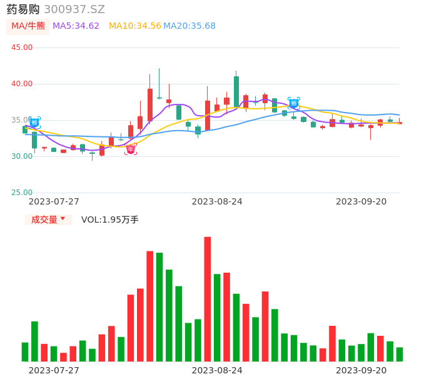Screen dimensions: 429x379
Task: Click the stock name 药易购
Action: (x=23, y=9)
